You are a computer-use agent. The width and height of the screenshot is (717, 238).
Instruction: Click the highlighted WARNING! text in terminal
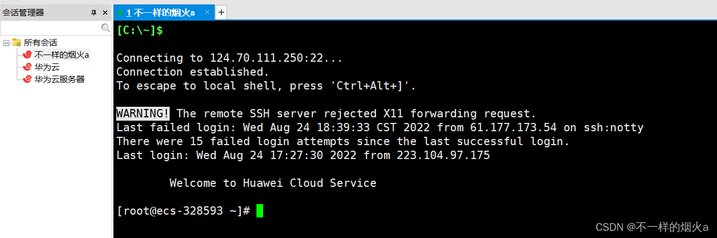[143, 113]
